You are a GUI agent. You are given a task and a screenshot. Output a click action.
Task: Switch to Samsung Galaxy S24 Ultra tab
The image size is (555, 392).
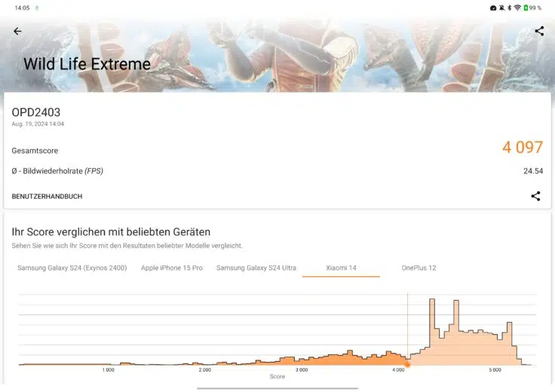coord(256,268)
